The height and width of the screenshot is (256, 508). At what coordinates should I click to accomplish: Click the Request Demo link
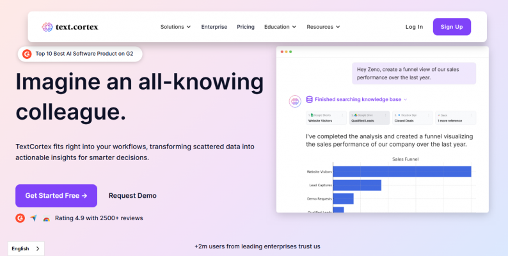pyautogui.click(x=132, y=196)
